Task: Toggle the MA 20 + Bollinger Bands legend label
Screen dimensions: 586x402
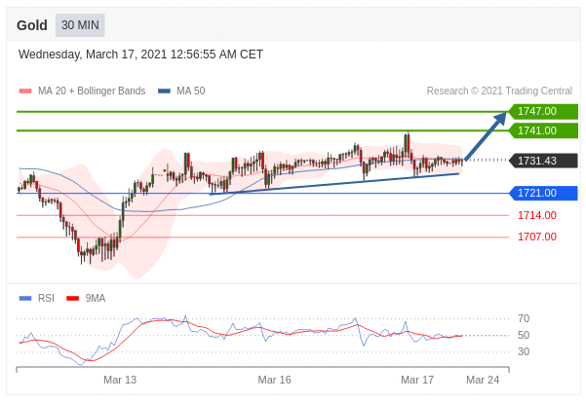Action: (92, 91)
